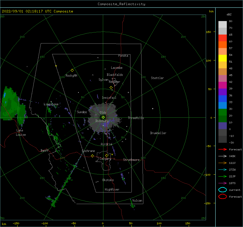The width and height of the screenshot is (243, 227).
Task: Click the Limestone label
Action: coord(51,104)
